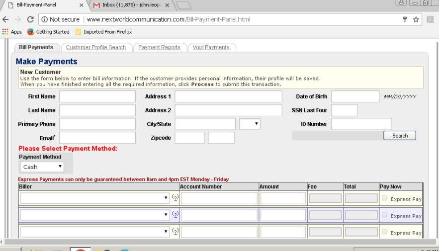This screenshot has height=251, width=439.
Task: Open the State dropdown next to City
Action: coord(250,124)
